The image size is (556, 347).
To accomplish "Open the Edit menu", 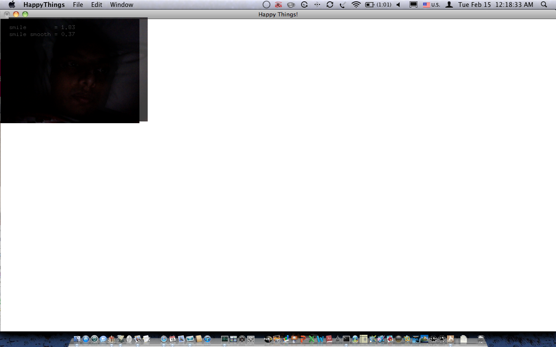I will (x=96, y=5).
